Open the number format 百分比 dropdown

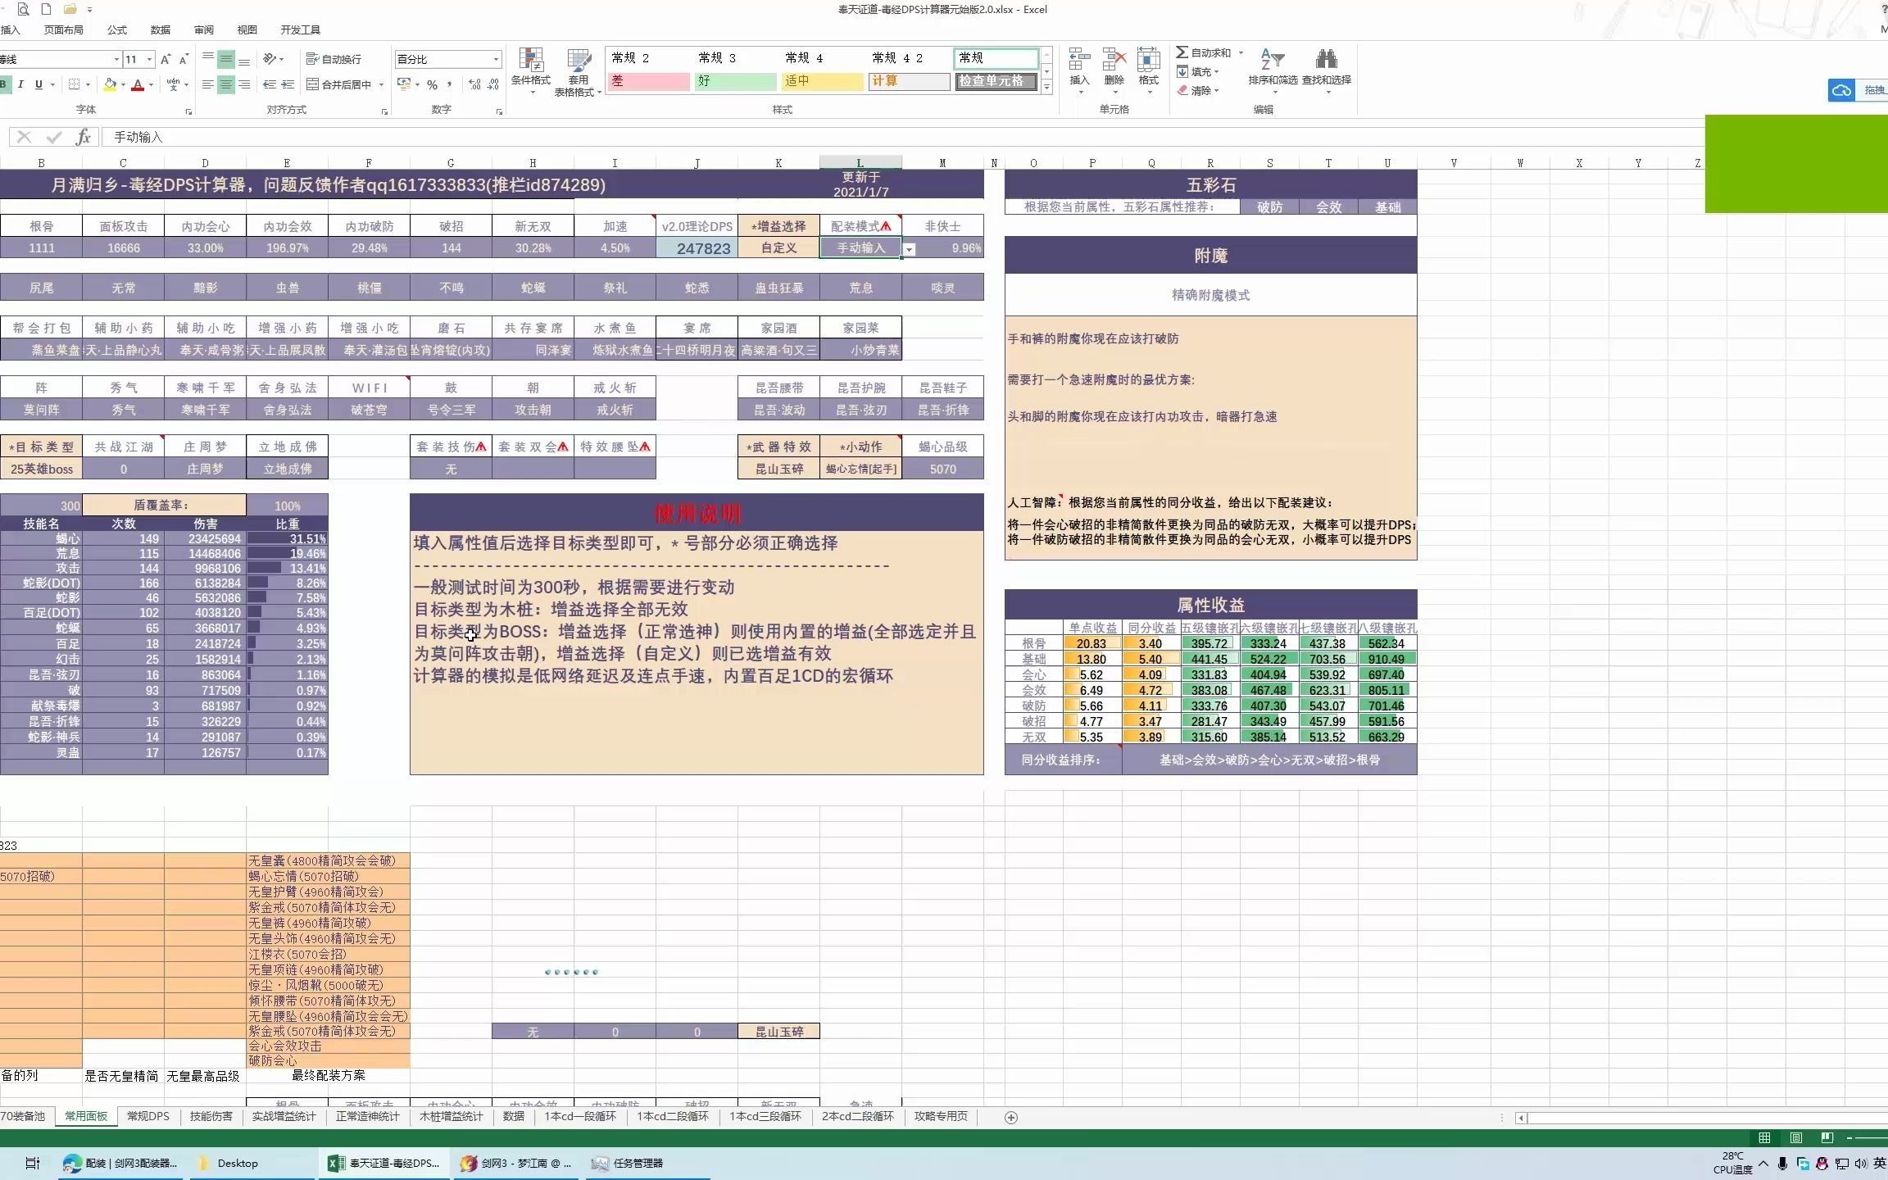495,59
